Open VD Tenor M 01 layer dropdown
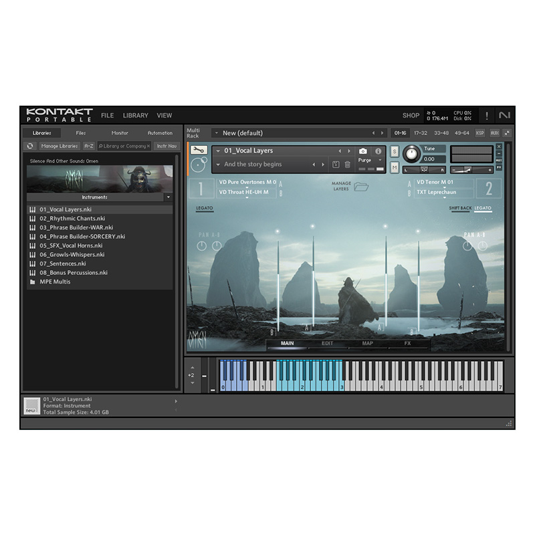The height and width of the screenshot is (535, 535). [444, 183]
